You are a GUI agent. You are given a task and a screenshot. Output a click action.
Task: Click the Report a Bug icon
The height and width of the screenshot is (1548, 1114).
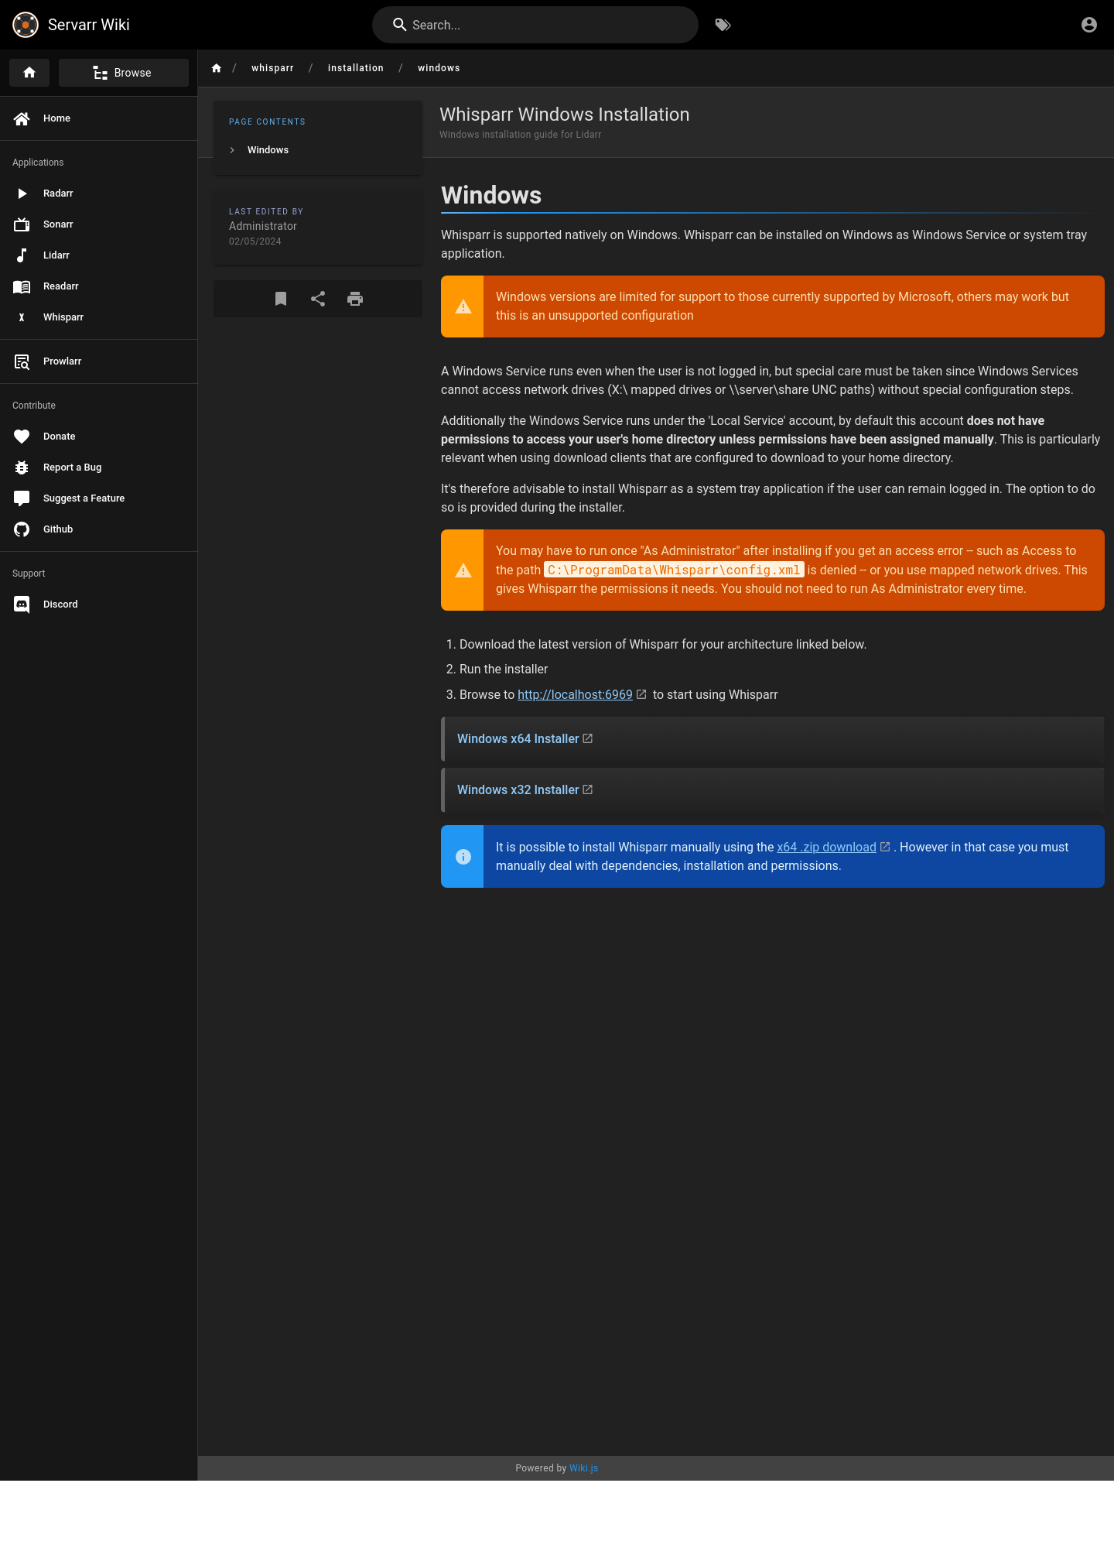pyautogui.click(x=22, y=467)
